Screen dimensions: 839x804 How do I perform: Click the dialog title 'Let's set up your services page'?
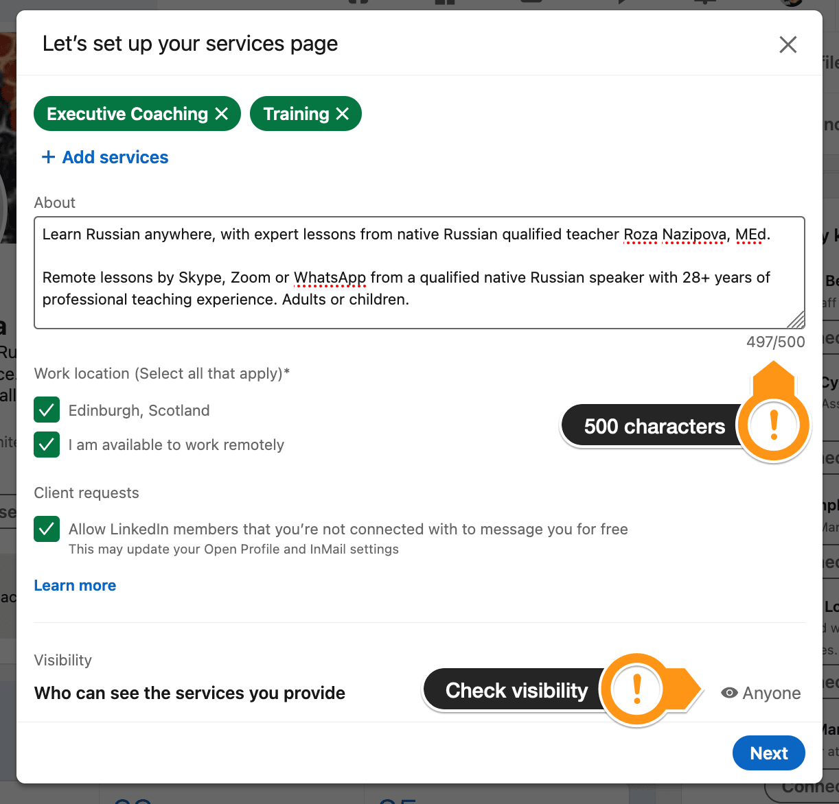[x=190, y=44]
